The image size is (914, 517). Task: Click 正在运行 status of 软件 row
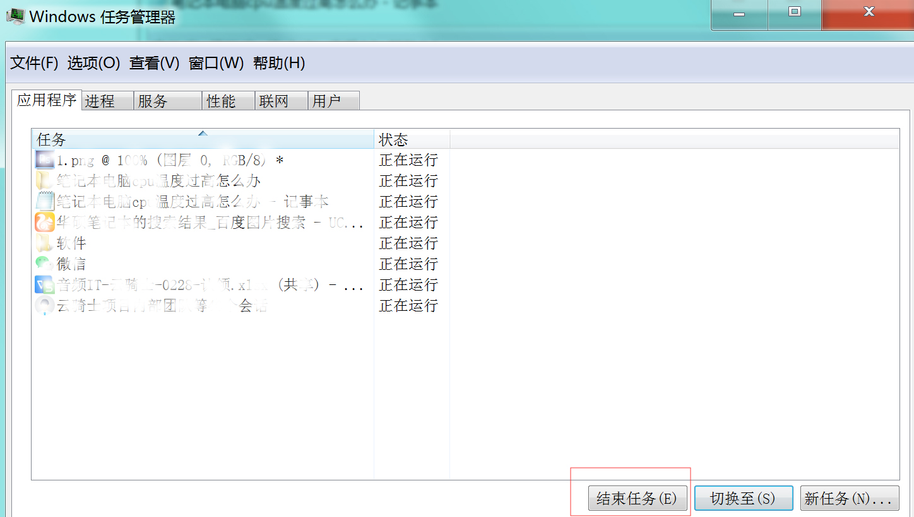click(x=408, y=243)
